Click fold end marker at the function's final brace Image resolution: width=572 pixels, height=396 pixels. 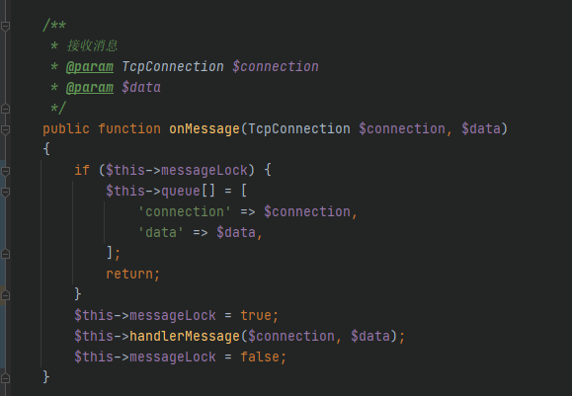tap(5, 378)
